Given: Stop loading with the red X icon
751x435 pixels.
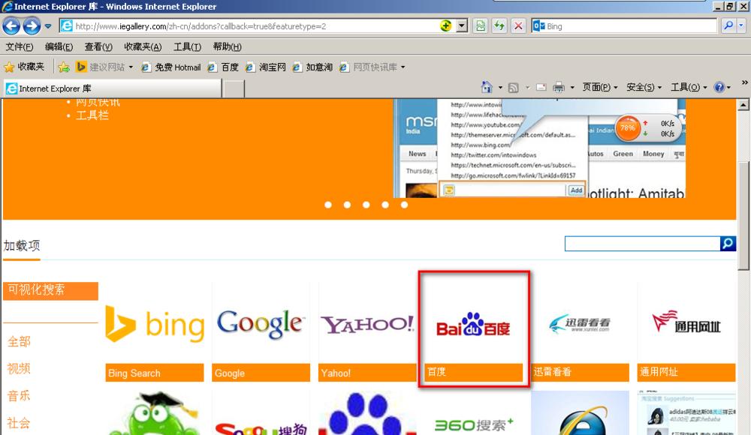Looking at the screenshot, I should pos(518,25).
